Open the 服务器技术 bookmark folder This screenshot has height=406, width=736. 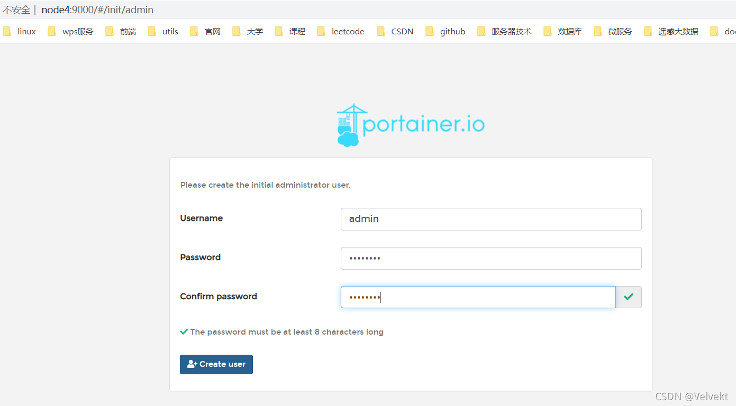point(504,32)
